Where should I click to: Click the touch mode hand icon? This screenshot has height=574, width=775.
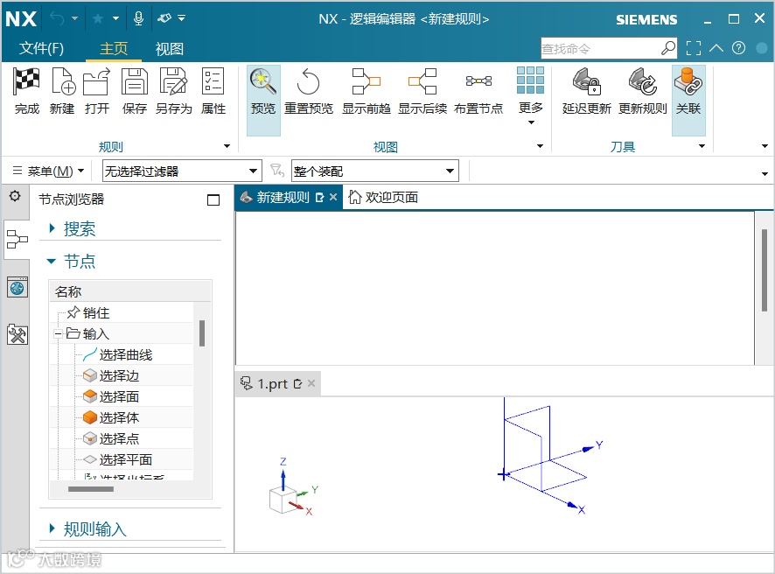(164, 18)
